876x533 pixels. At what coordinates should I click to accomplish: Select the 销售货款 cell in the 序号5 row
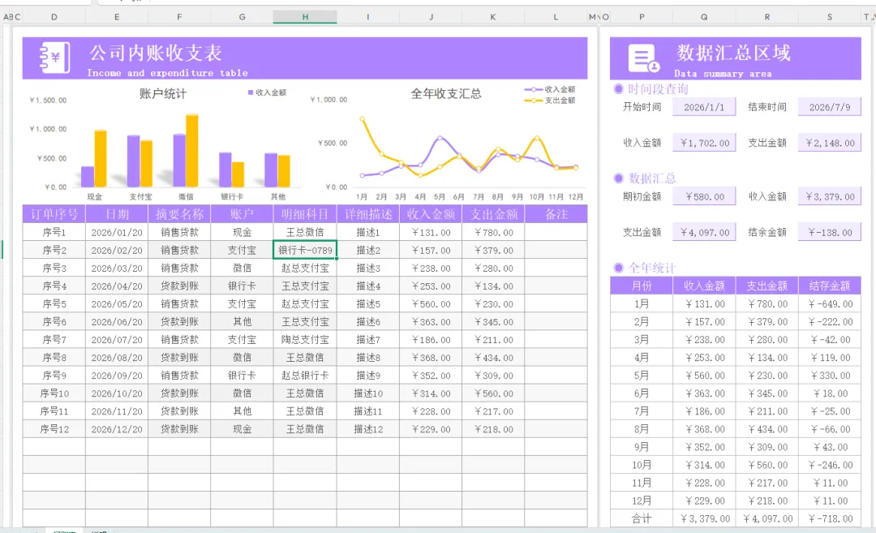click(179, 304)
